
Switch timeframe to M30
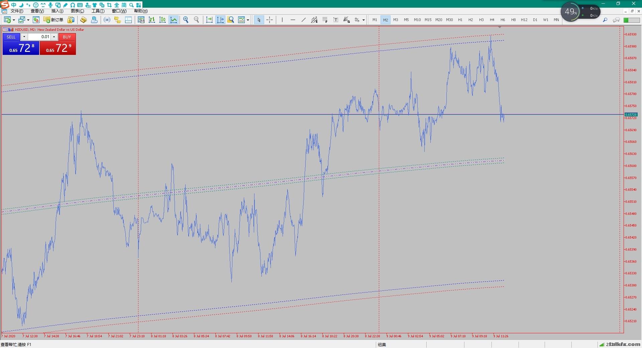tap(449, 20)
